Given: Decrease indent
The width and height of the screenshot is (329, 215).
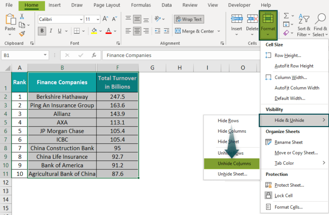Looking at the screenshot, I should [158, 31].
